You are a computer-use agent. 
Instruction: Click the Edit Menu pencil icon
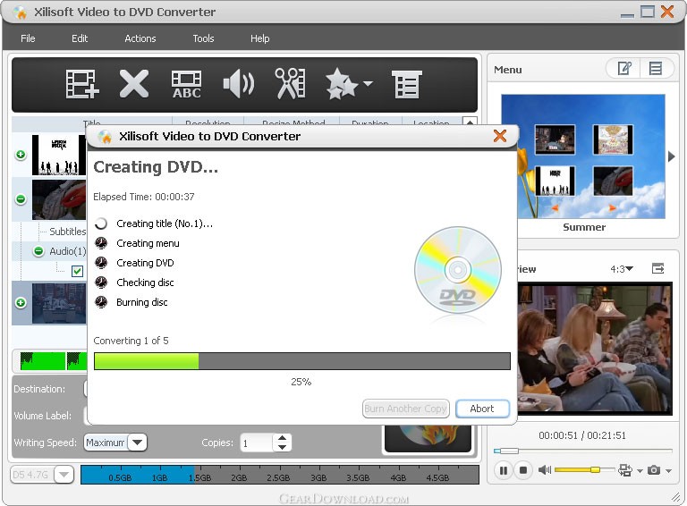623,68
